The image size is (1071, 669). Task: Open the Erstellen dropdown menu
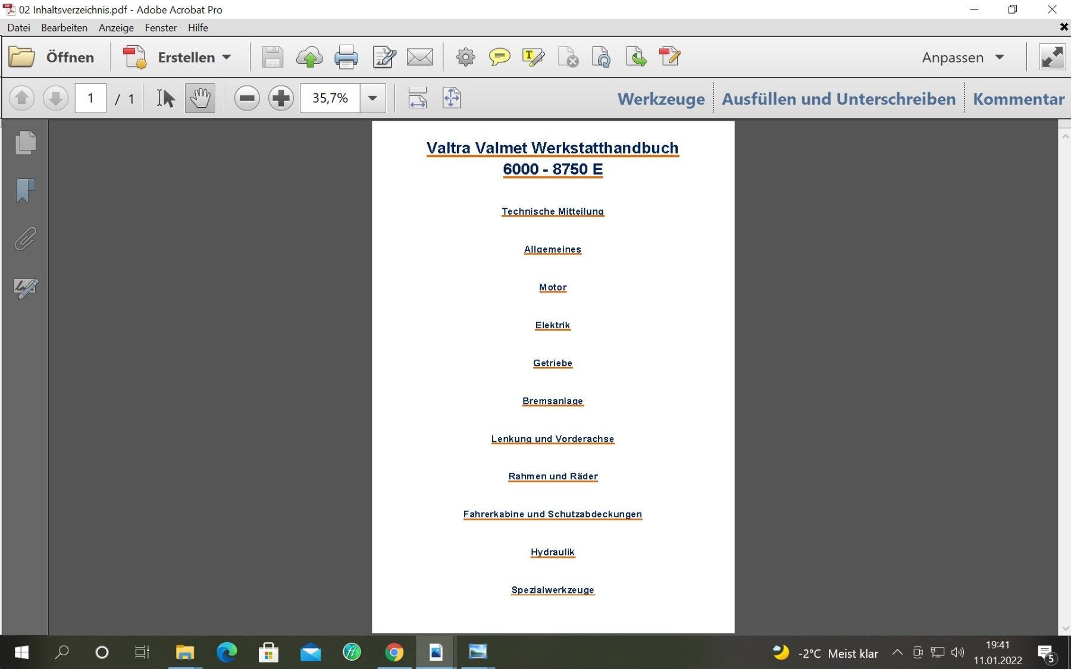click(x=194, y=58)
